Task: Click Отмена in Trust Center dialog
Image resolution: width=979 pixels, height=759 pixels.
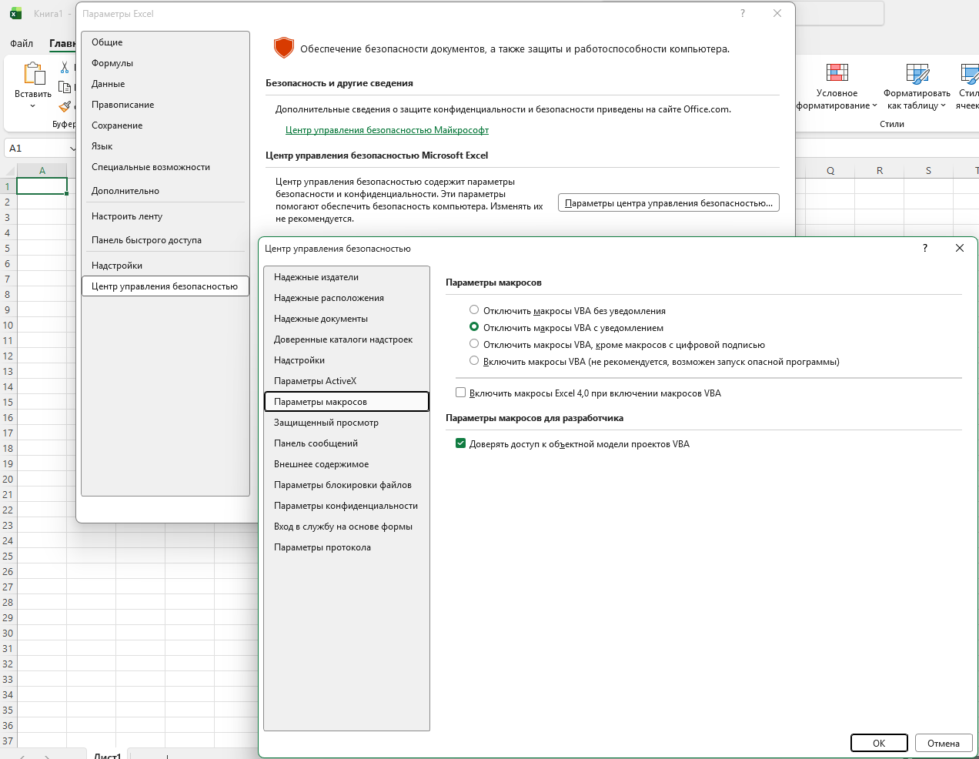Action: 944,743
